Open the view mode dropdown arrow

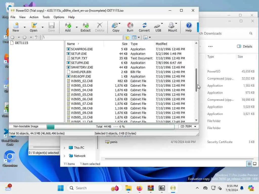(139, 37)
